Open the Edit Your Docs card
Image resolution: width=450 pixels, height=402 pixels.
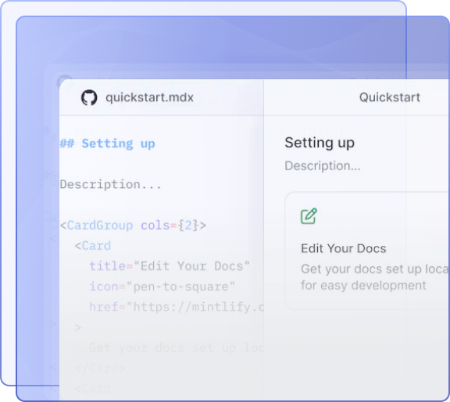(x=367, y=251)
